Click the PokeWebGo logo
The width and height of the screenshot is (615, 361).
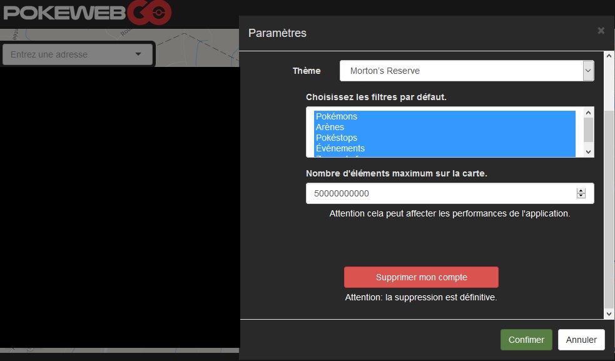[88, 13]
